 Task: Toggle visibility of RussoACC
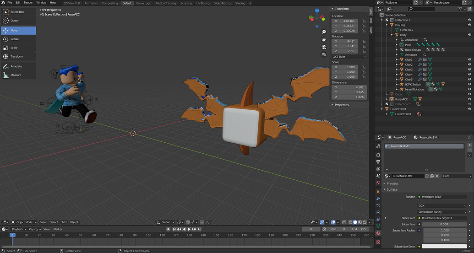469,99
